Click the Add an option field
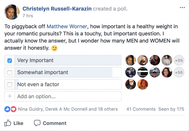Viewport: 189px width, 131px height. tap(68, 96)
